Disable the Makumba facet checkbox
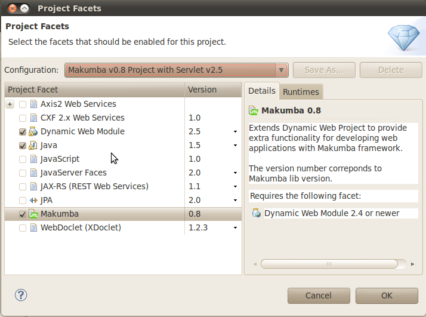 coord(23,214)
